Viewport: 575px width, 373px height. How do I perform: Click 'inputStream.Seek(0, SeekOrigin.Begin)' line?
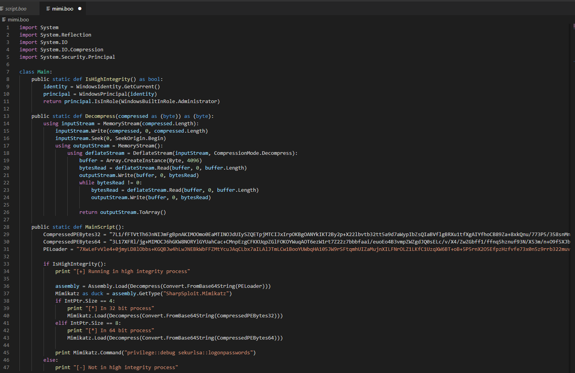tap(110, 138)
